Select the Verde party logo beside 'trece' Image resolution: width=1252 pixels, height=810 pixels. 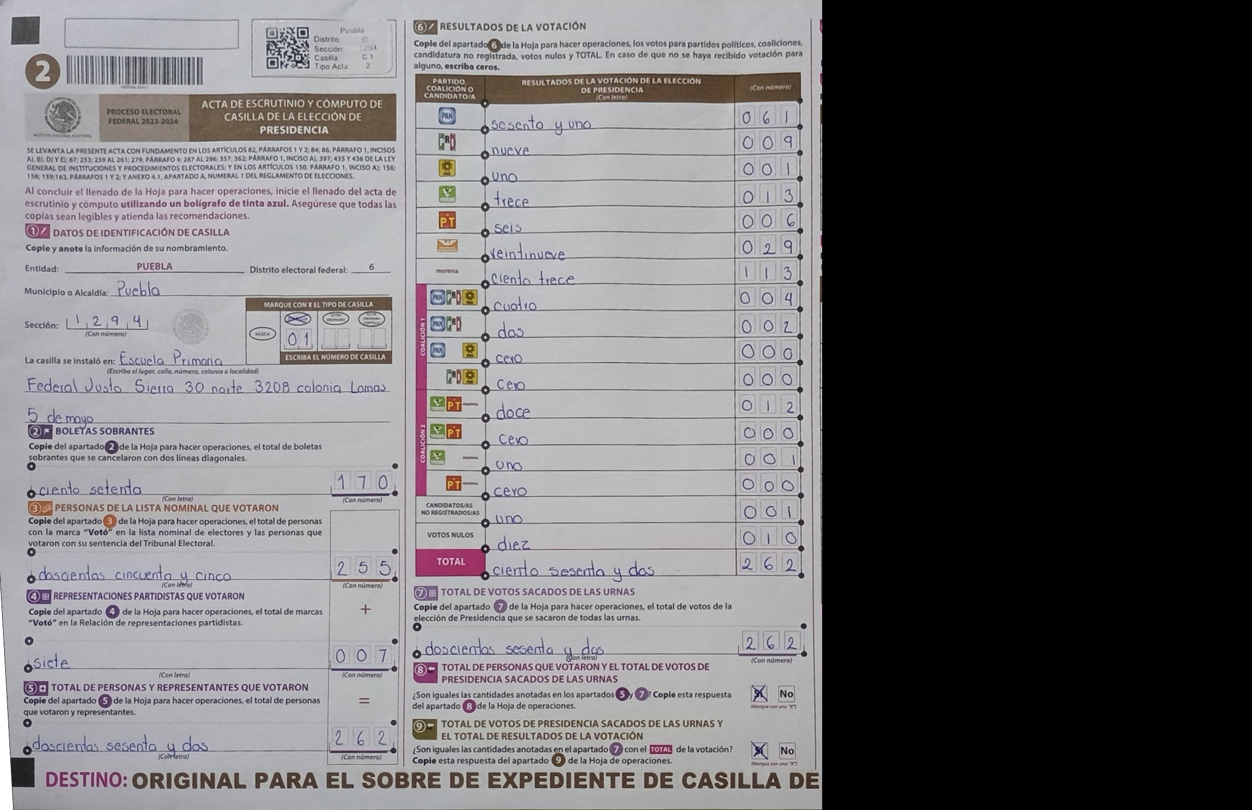coord(447,195)
